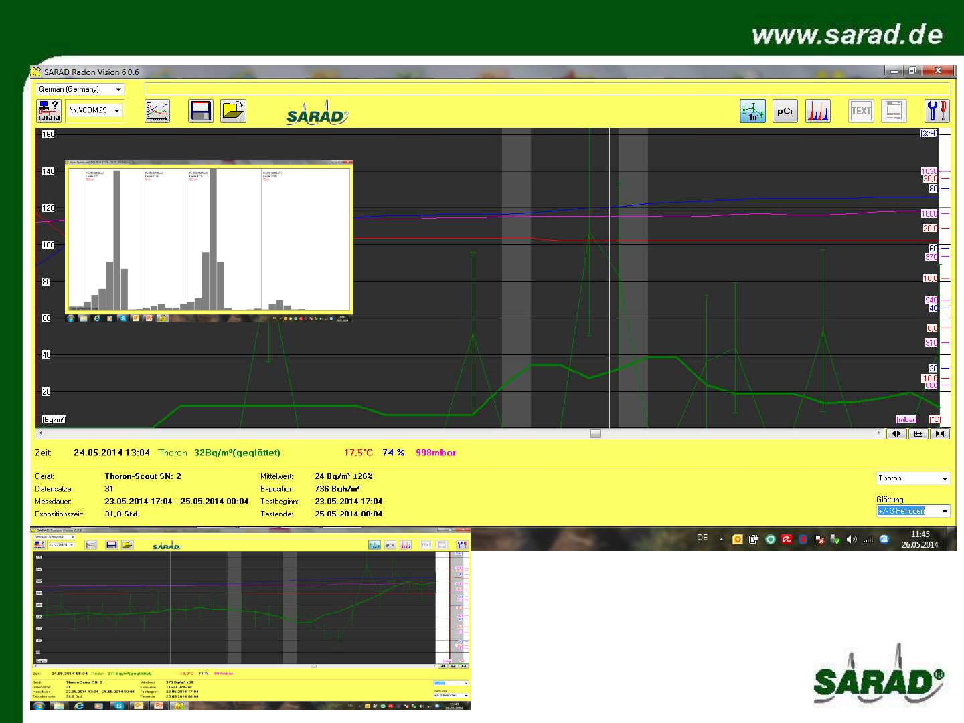Click the fit whole range button

918,433
